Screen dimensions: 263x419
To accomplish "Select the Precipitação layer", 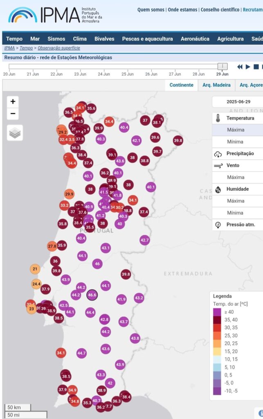I will (x=237, y=154).
